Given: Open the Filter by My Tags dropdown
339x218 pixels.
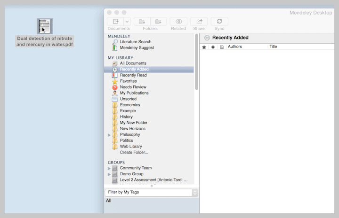Looking at the screenshot, I should point(151,192).
